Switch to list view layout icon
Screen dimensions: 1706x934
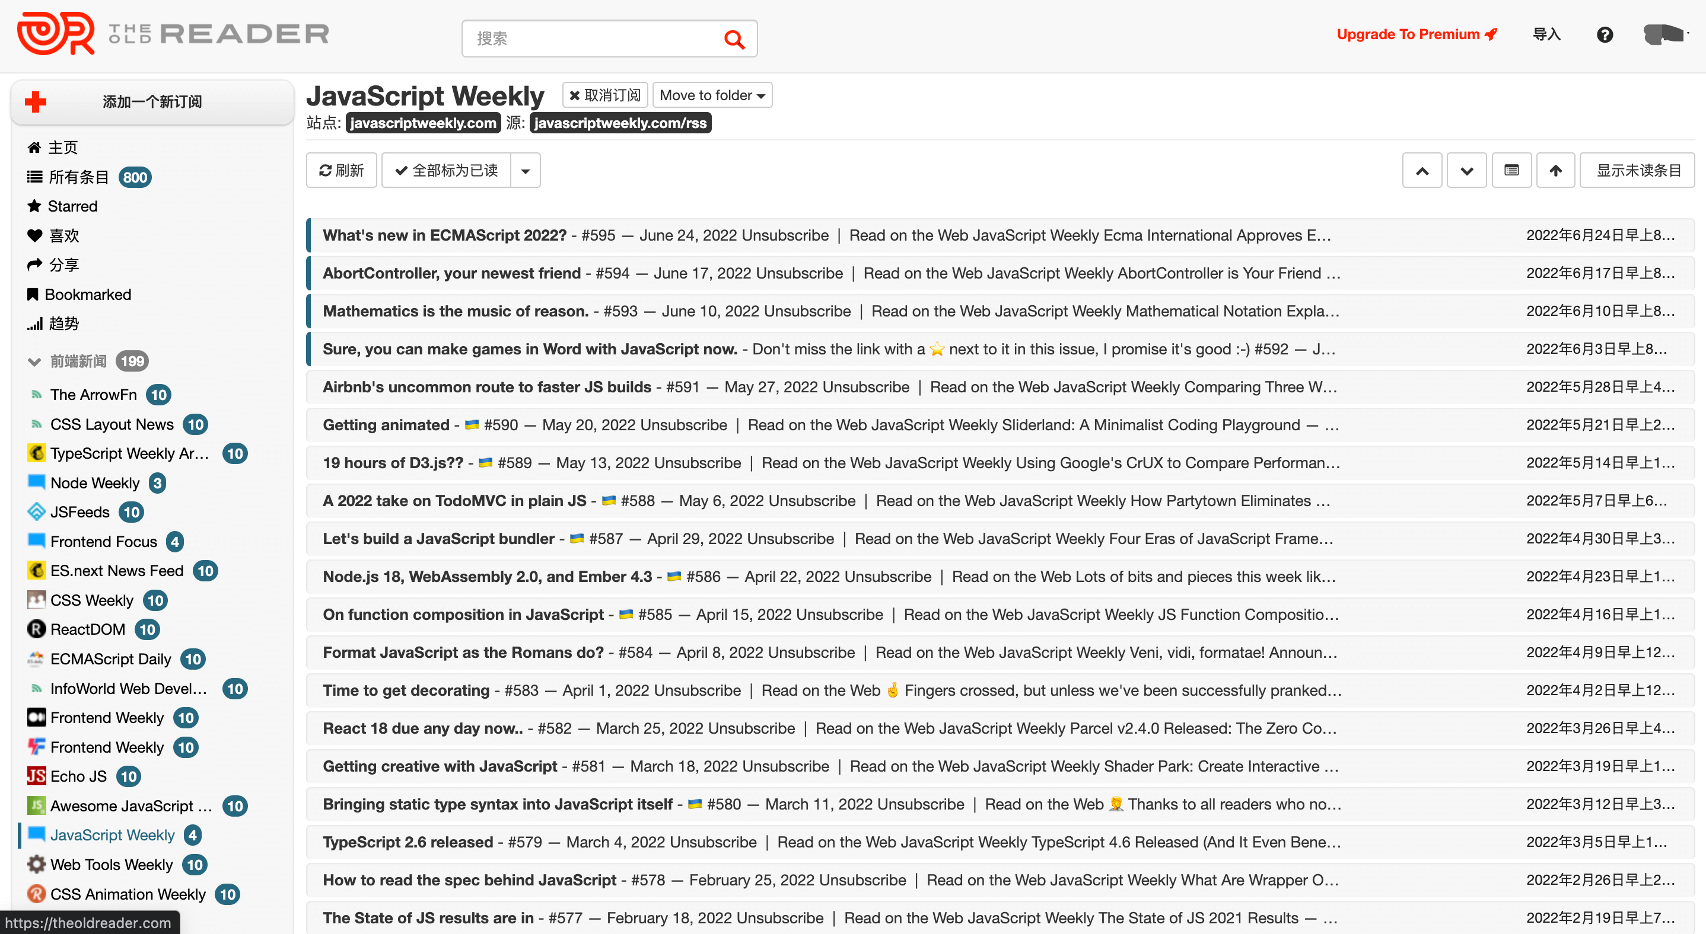point(1511,171)
